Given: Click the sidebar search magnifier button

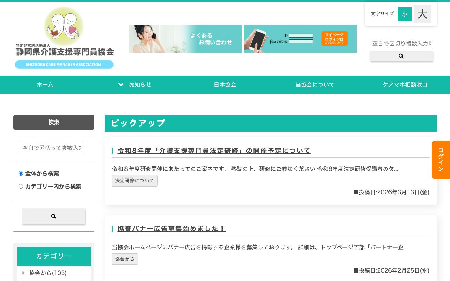Looking at the screenshot, I should (x=54, y=216).
